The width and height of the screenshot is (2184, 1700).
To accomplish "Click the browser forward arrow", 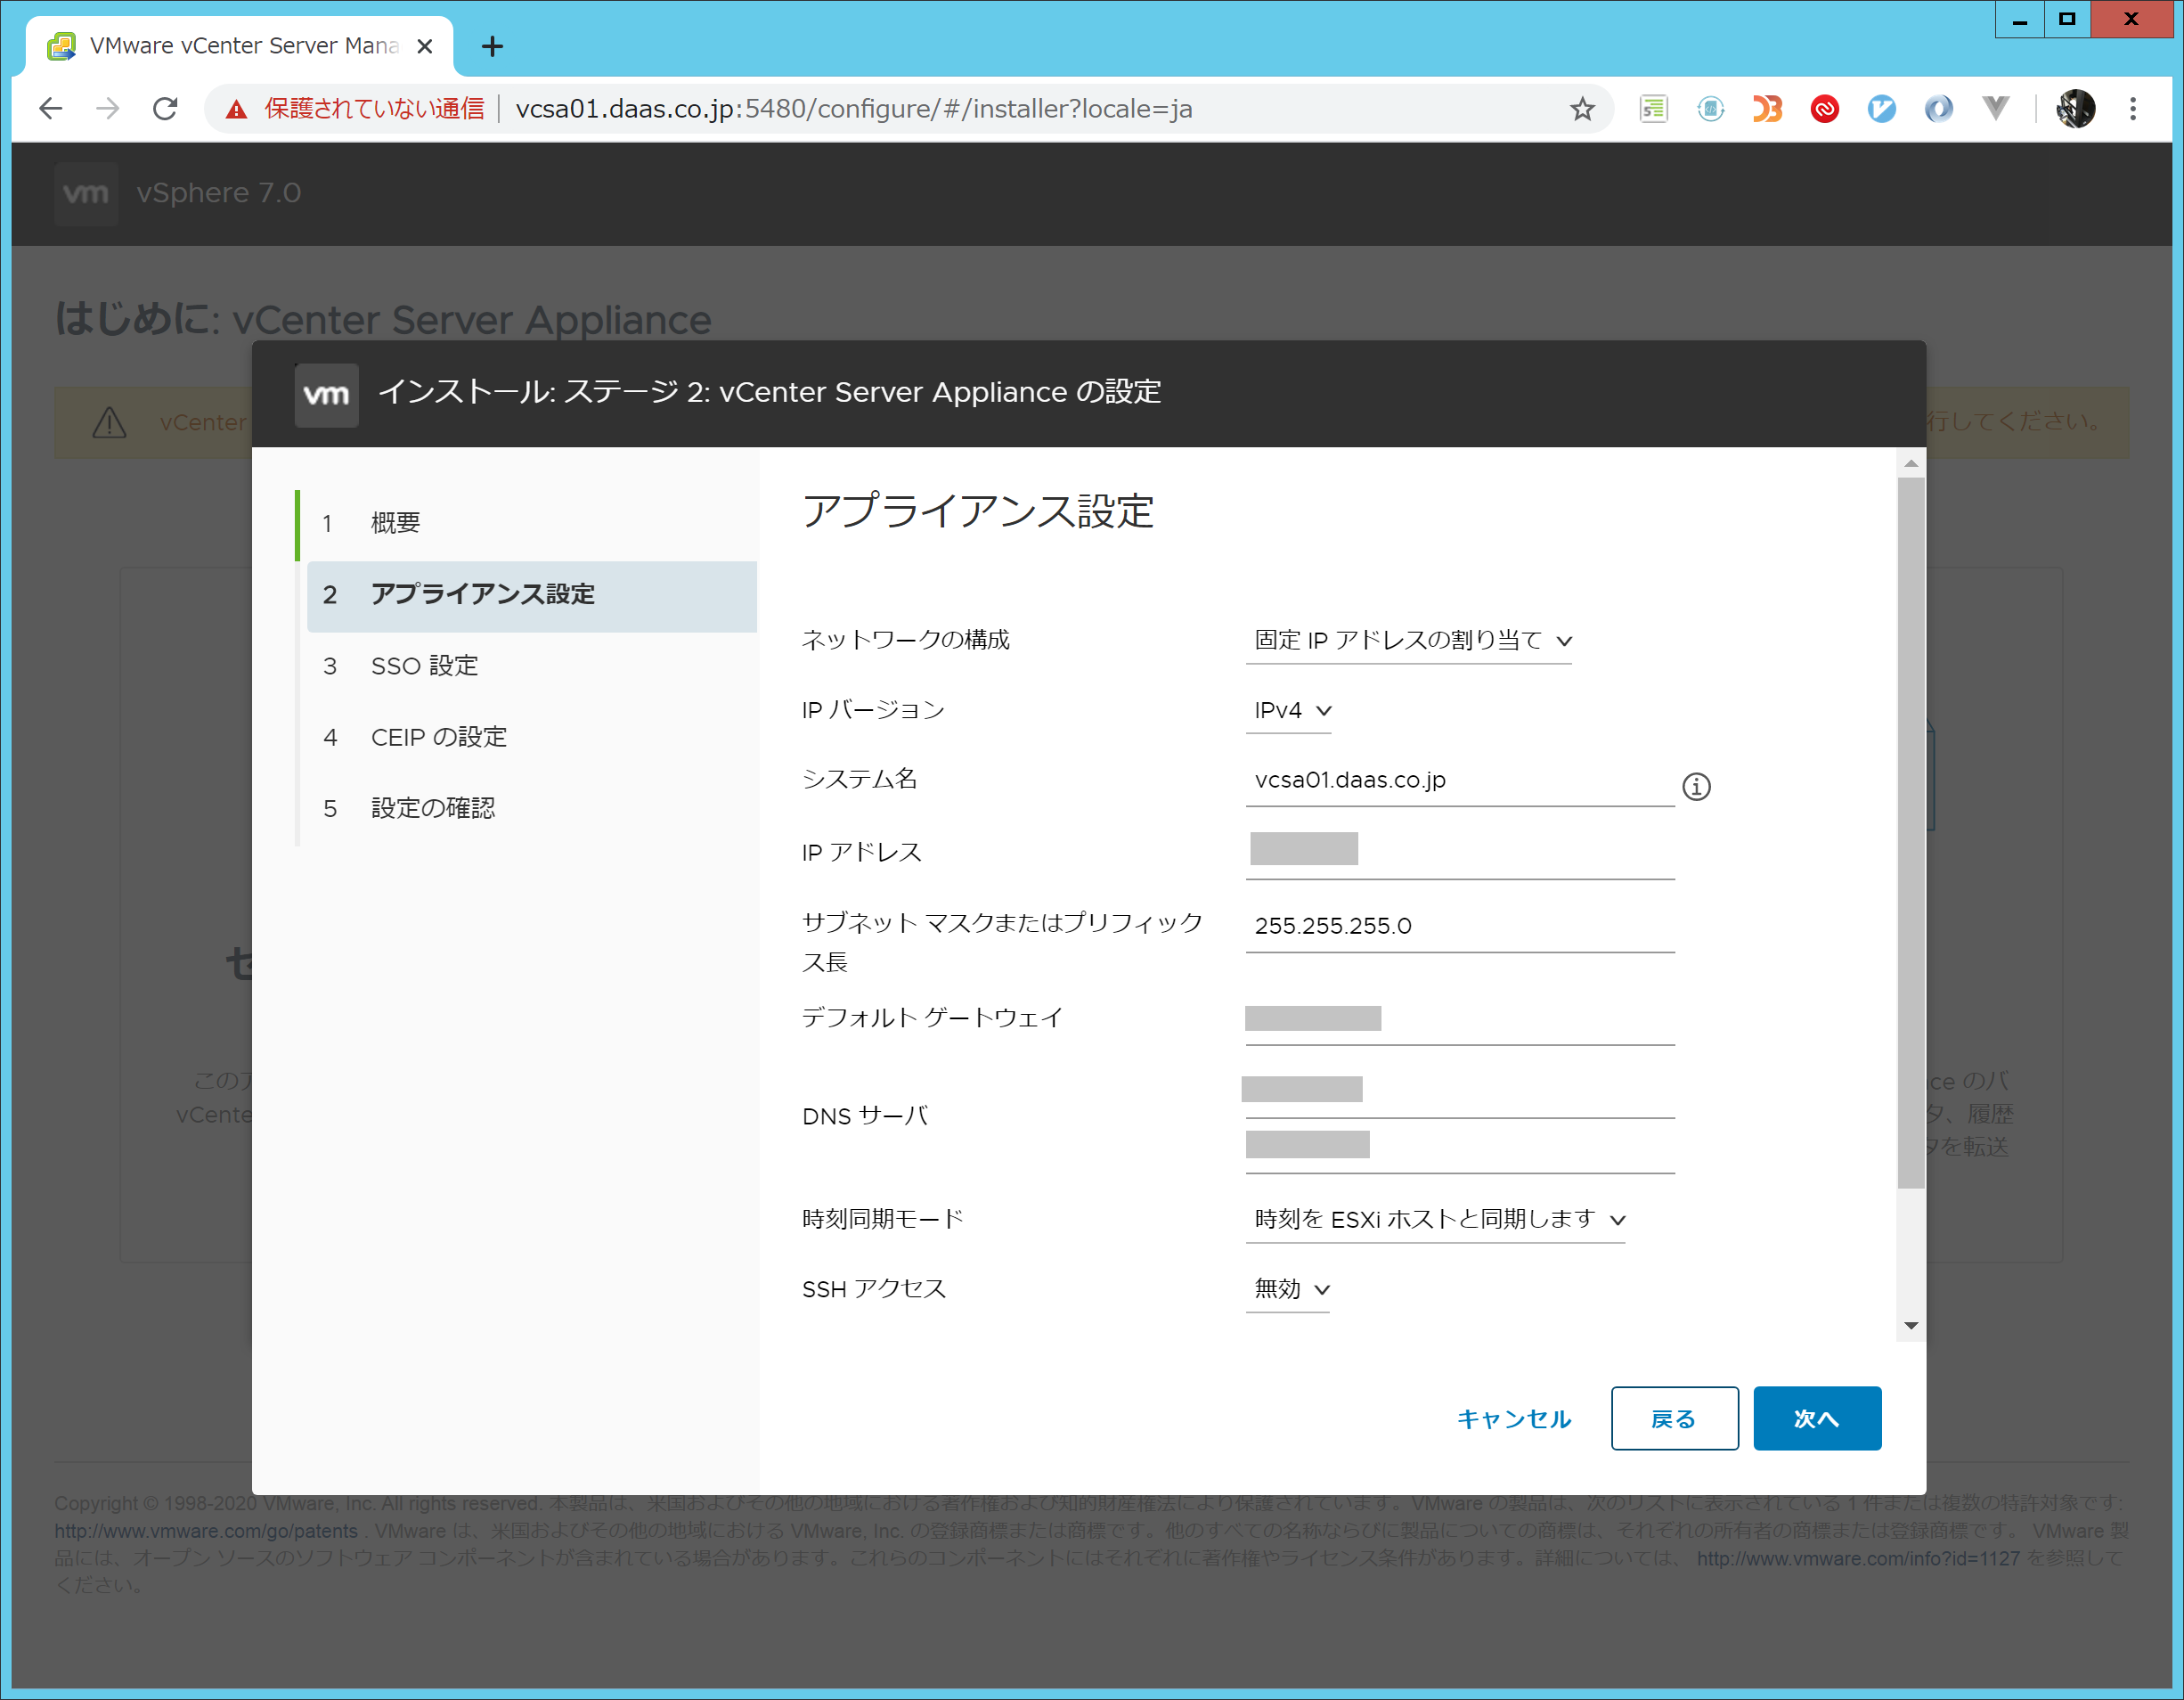I will pos(108,108).
